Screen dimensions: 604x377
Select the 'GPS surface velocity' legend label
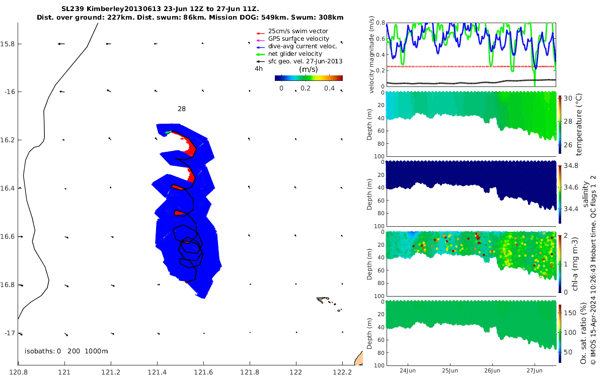(x=298, y=39)
